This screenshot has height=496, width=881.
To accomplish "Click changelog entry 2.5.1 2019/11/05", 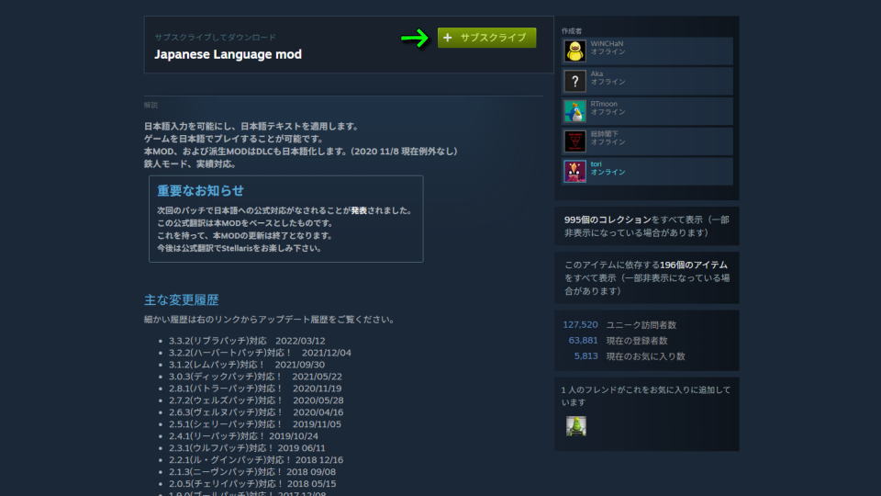I will tap(254, 424).
